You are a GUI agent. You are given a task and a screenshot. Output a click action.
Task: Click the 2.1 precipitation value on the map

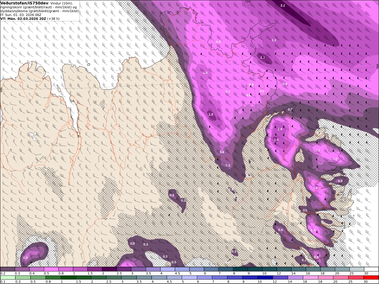tap(263, 58)
